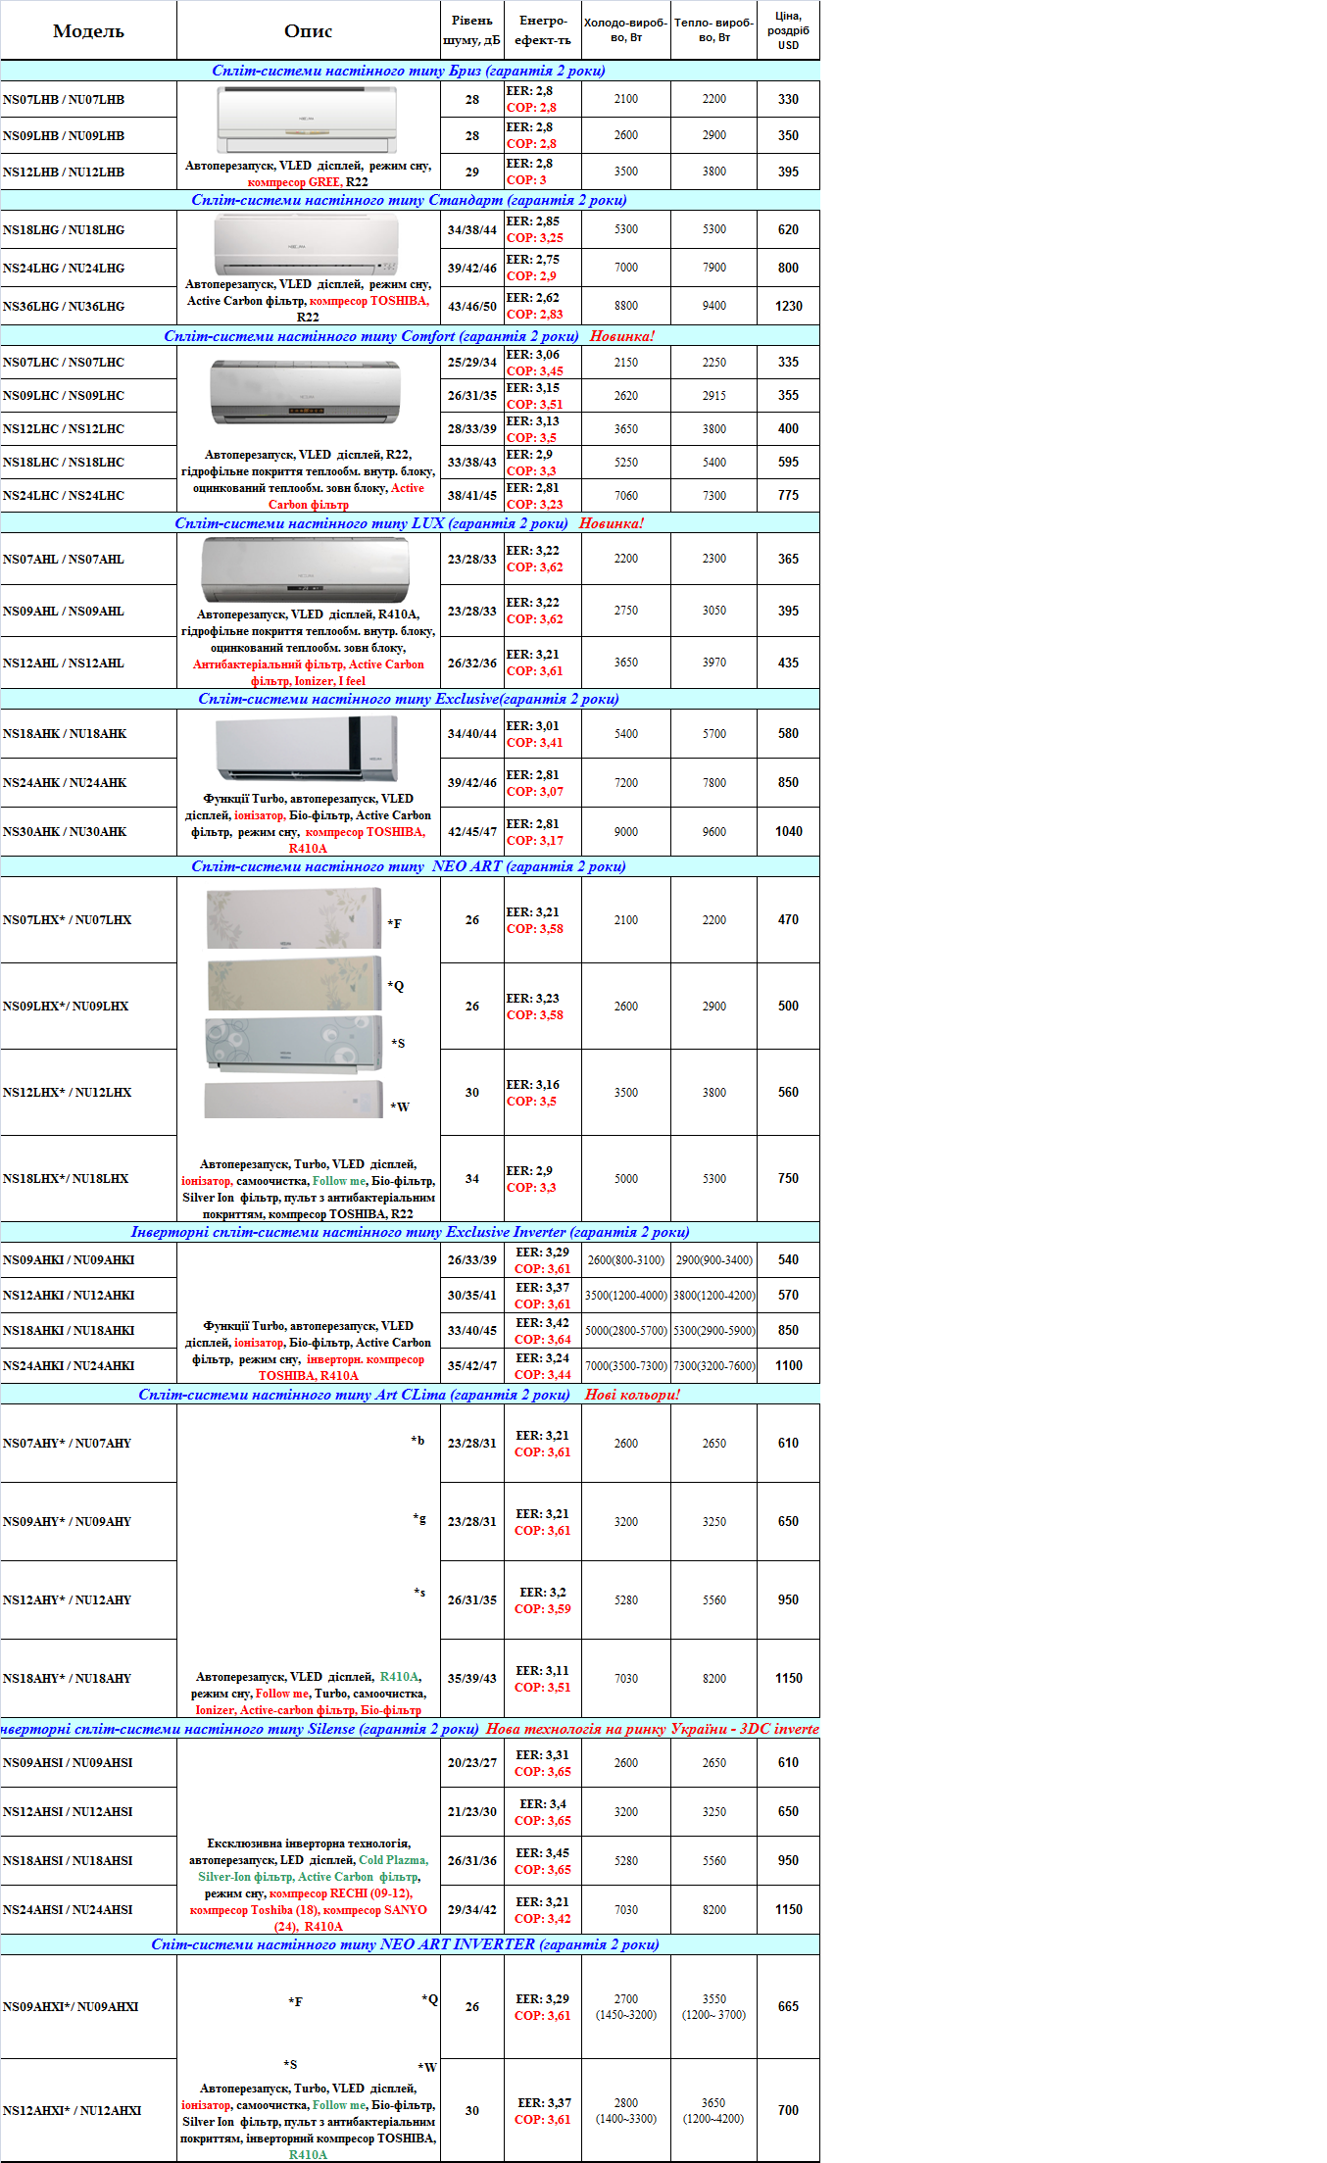Click model cell 'NS24AHKI / NU24AHKI'

click(x=88, y=1365)
